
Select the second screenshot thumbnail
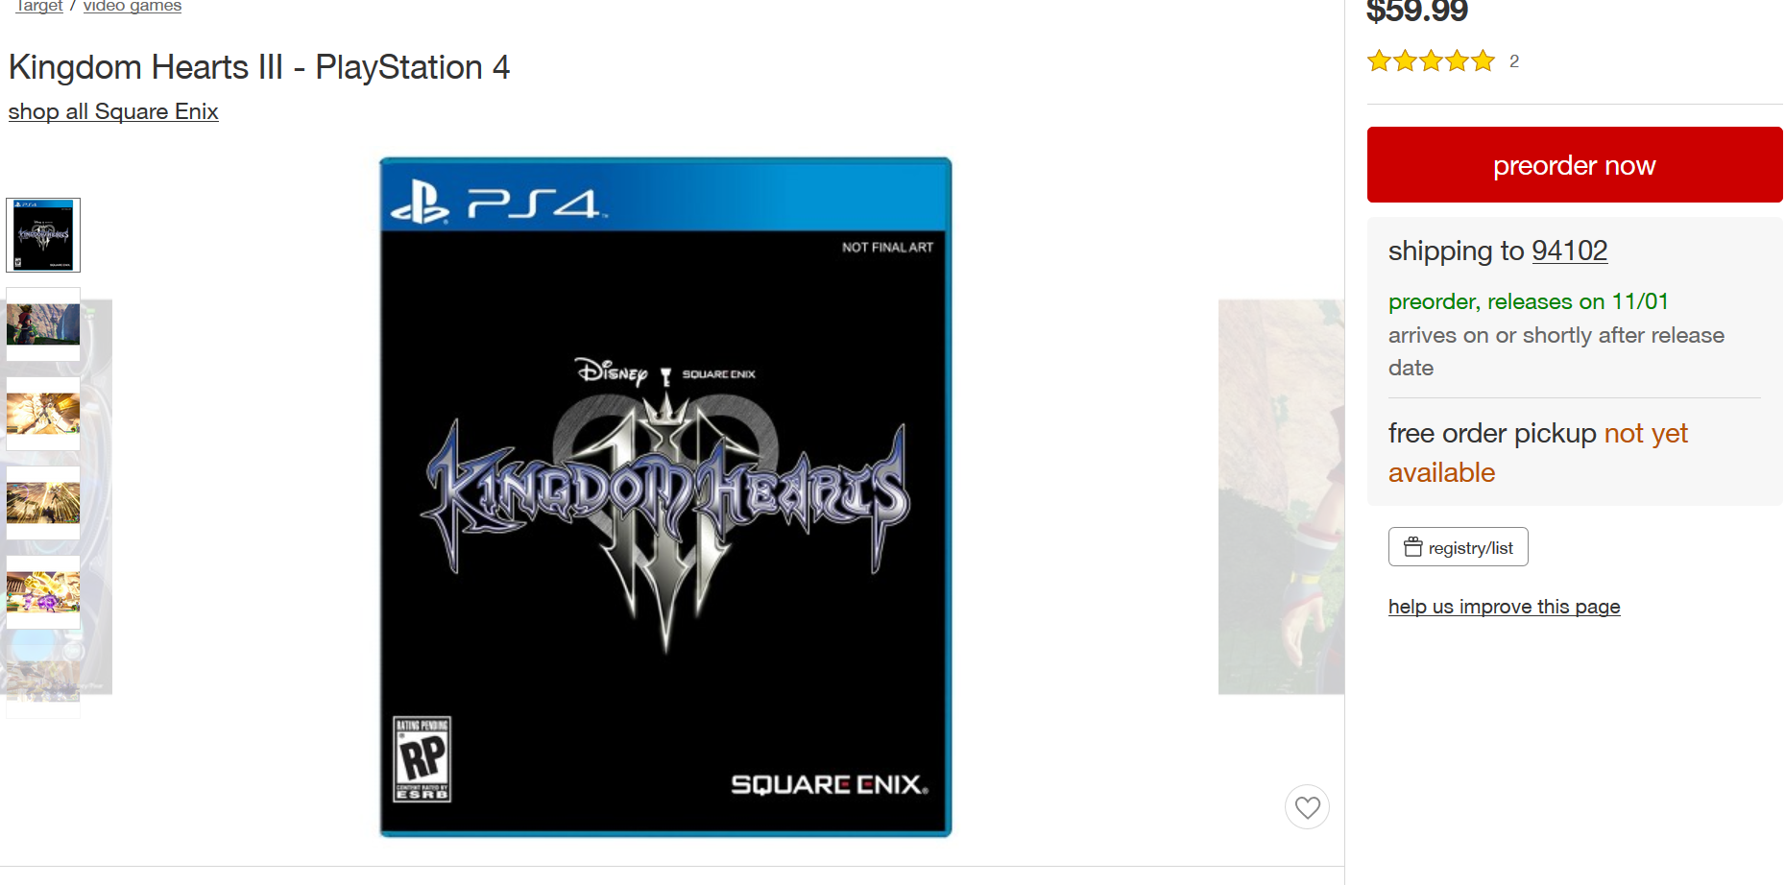[x=43, y=324]
